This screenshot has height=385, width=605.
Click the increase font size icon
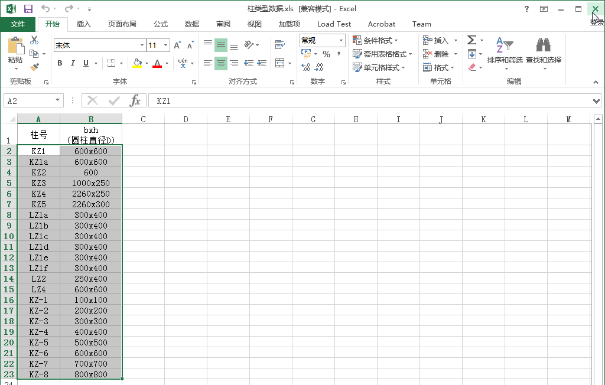pos(177,45)
